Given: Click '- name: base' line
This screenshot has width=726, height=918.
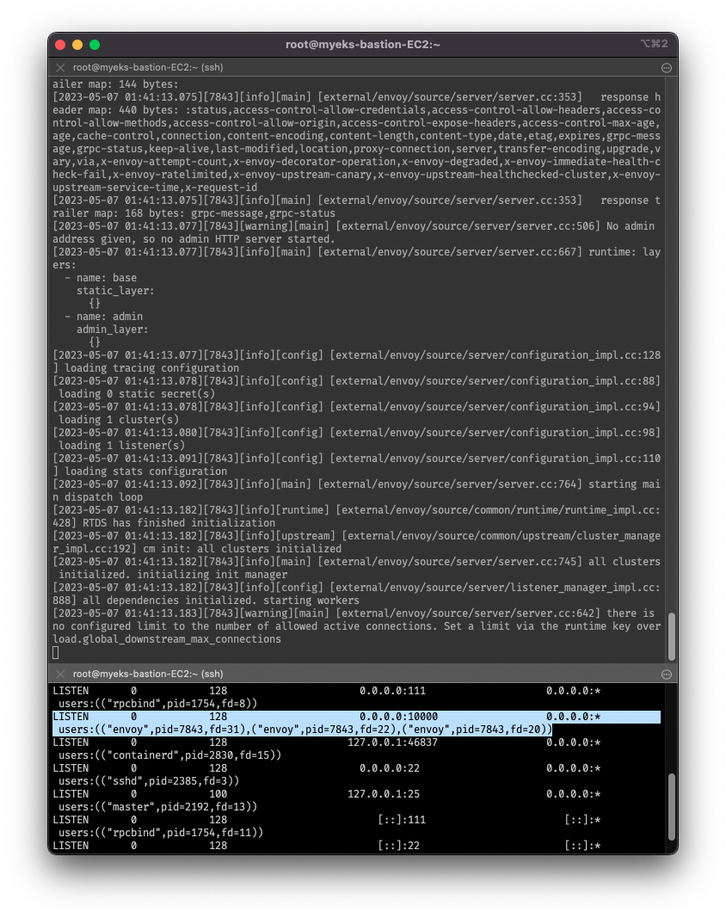Looking at the screenshot, I should 101,278.
